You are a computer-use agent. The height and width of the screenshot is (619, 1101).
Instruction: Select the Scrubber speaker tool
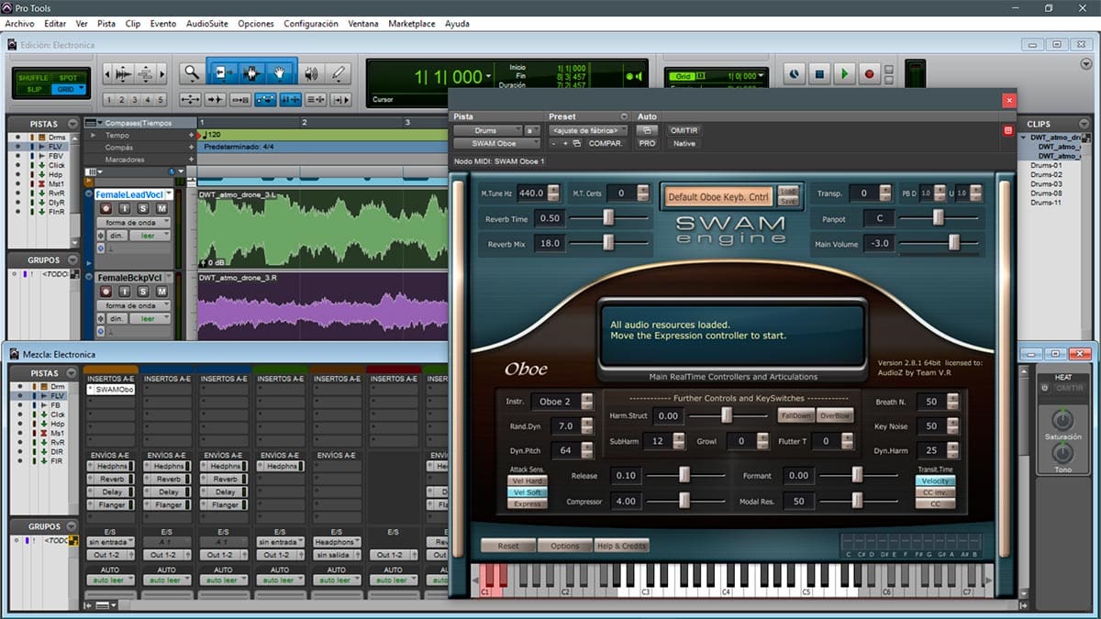click(311, 73)
